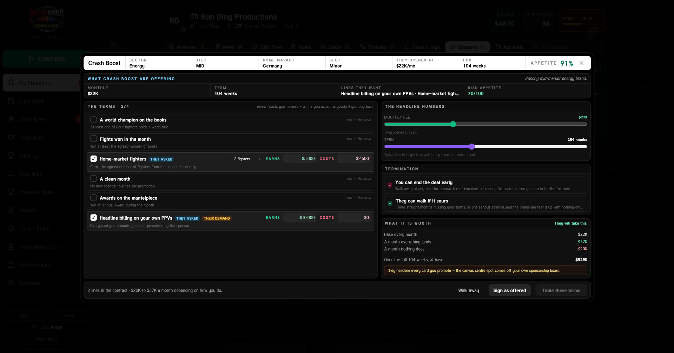Enable 'A world champion on the books' term
Viewport: 674px width, 353px height.
pyautogui.click(x=94, y=120)
